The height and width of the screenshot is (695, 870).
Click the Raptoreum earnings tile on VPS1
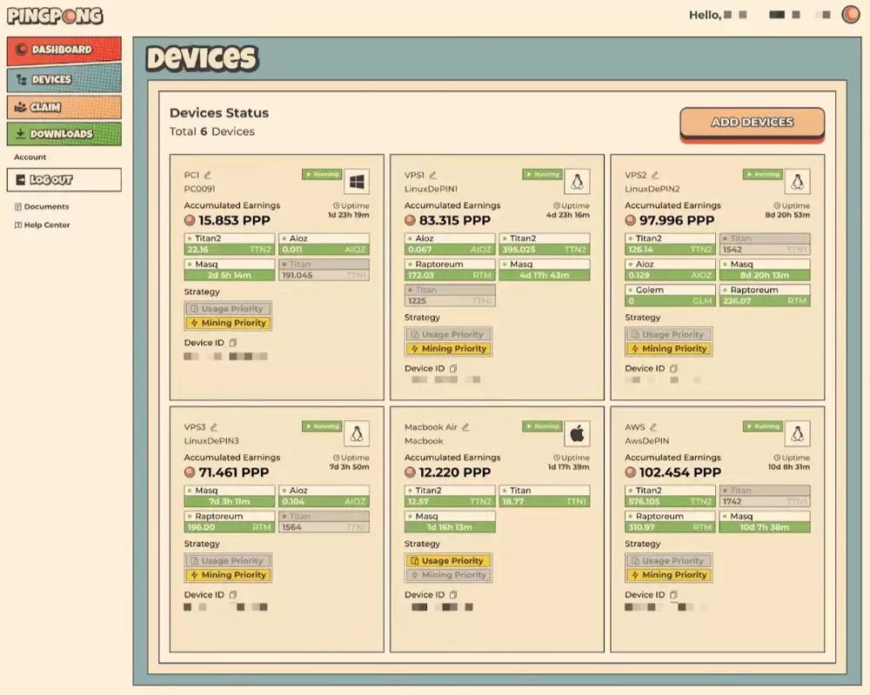coord(450,270)
